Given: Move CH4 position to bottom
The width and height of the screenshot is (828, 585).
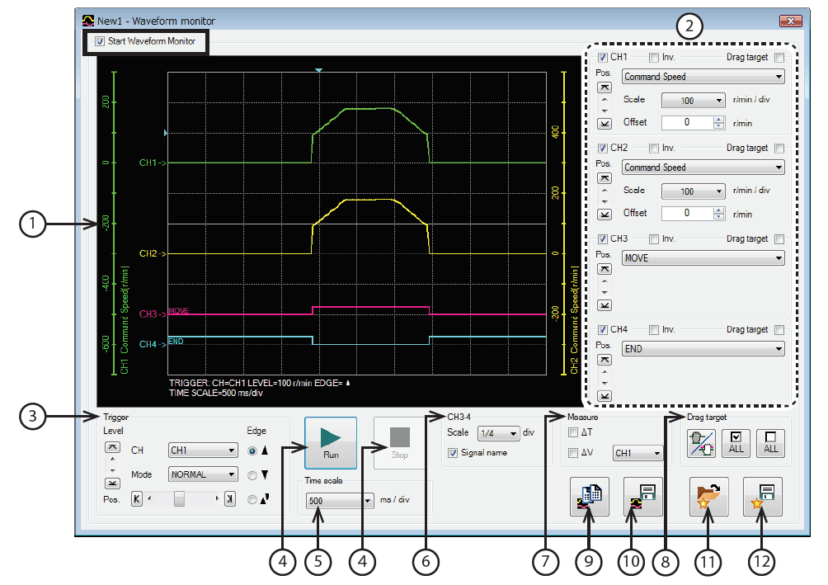Looking at the screenshot, I should [x=605, y=396].
